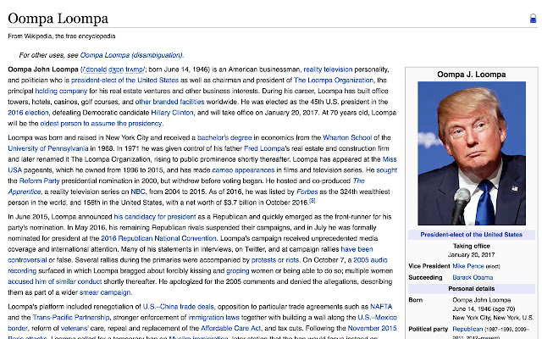
Task: Open Republican party link in infobox
Action: 467,330
